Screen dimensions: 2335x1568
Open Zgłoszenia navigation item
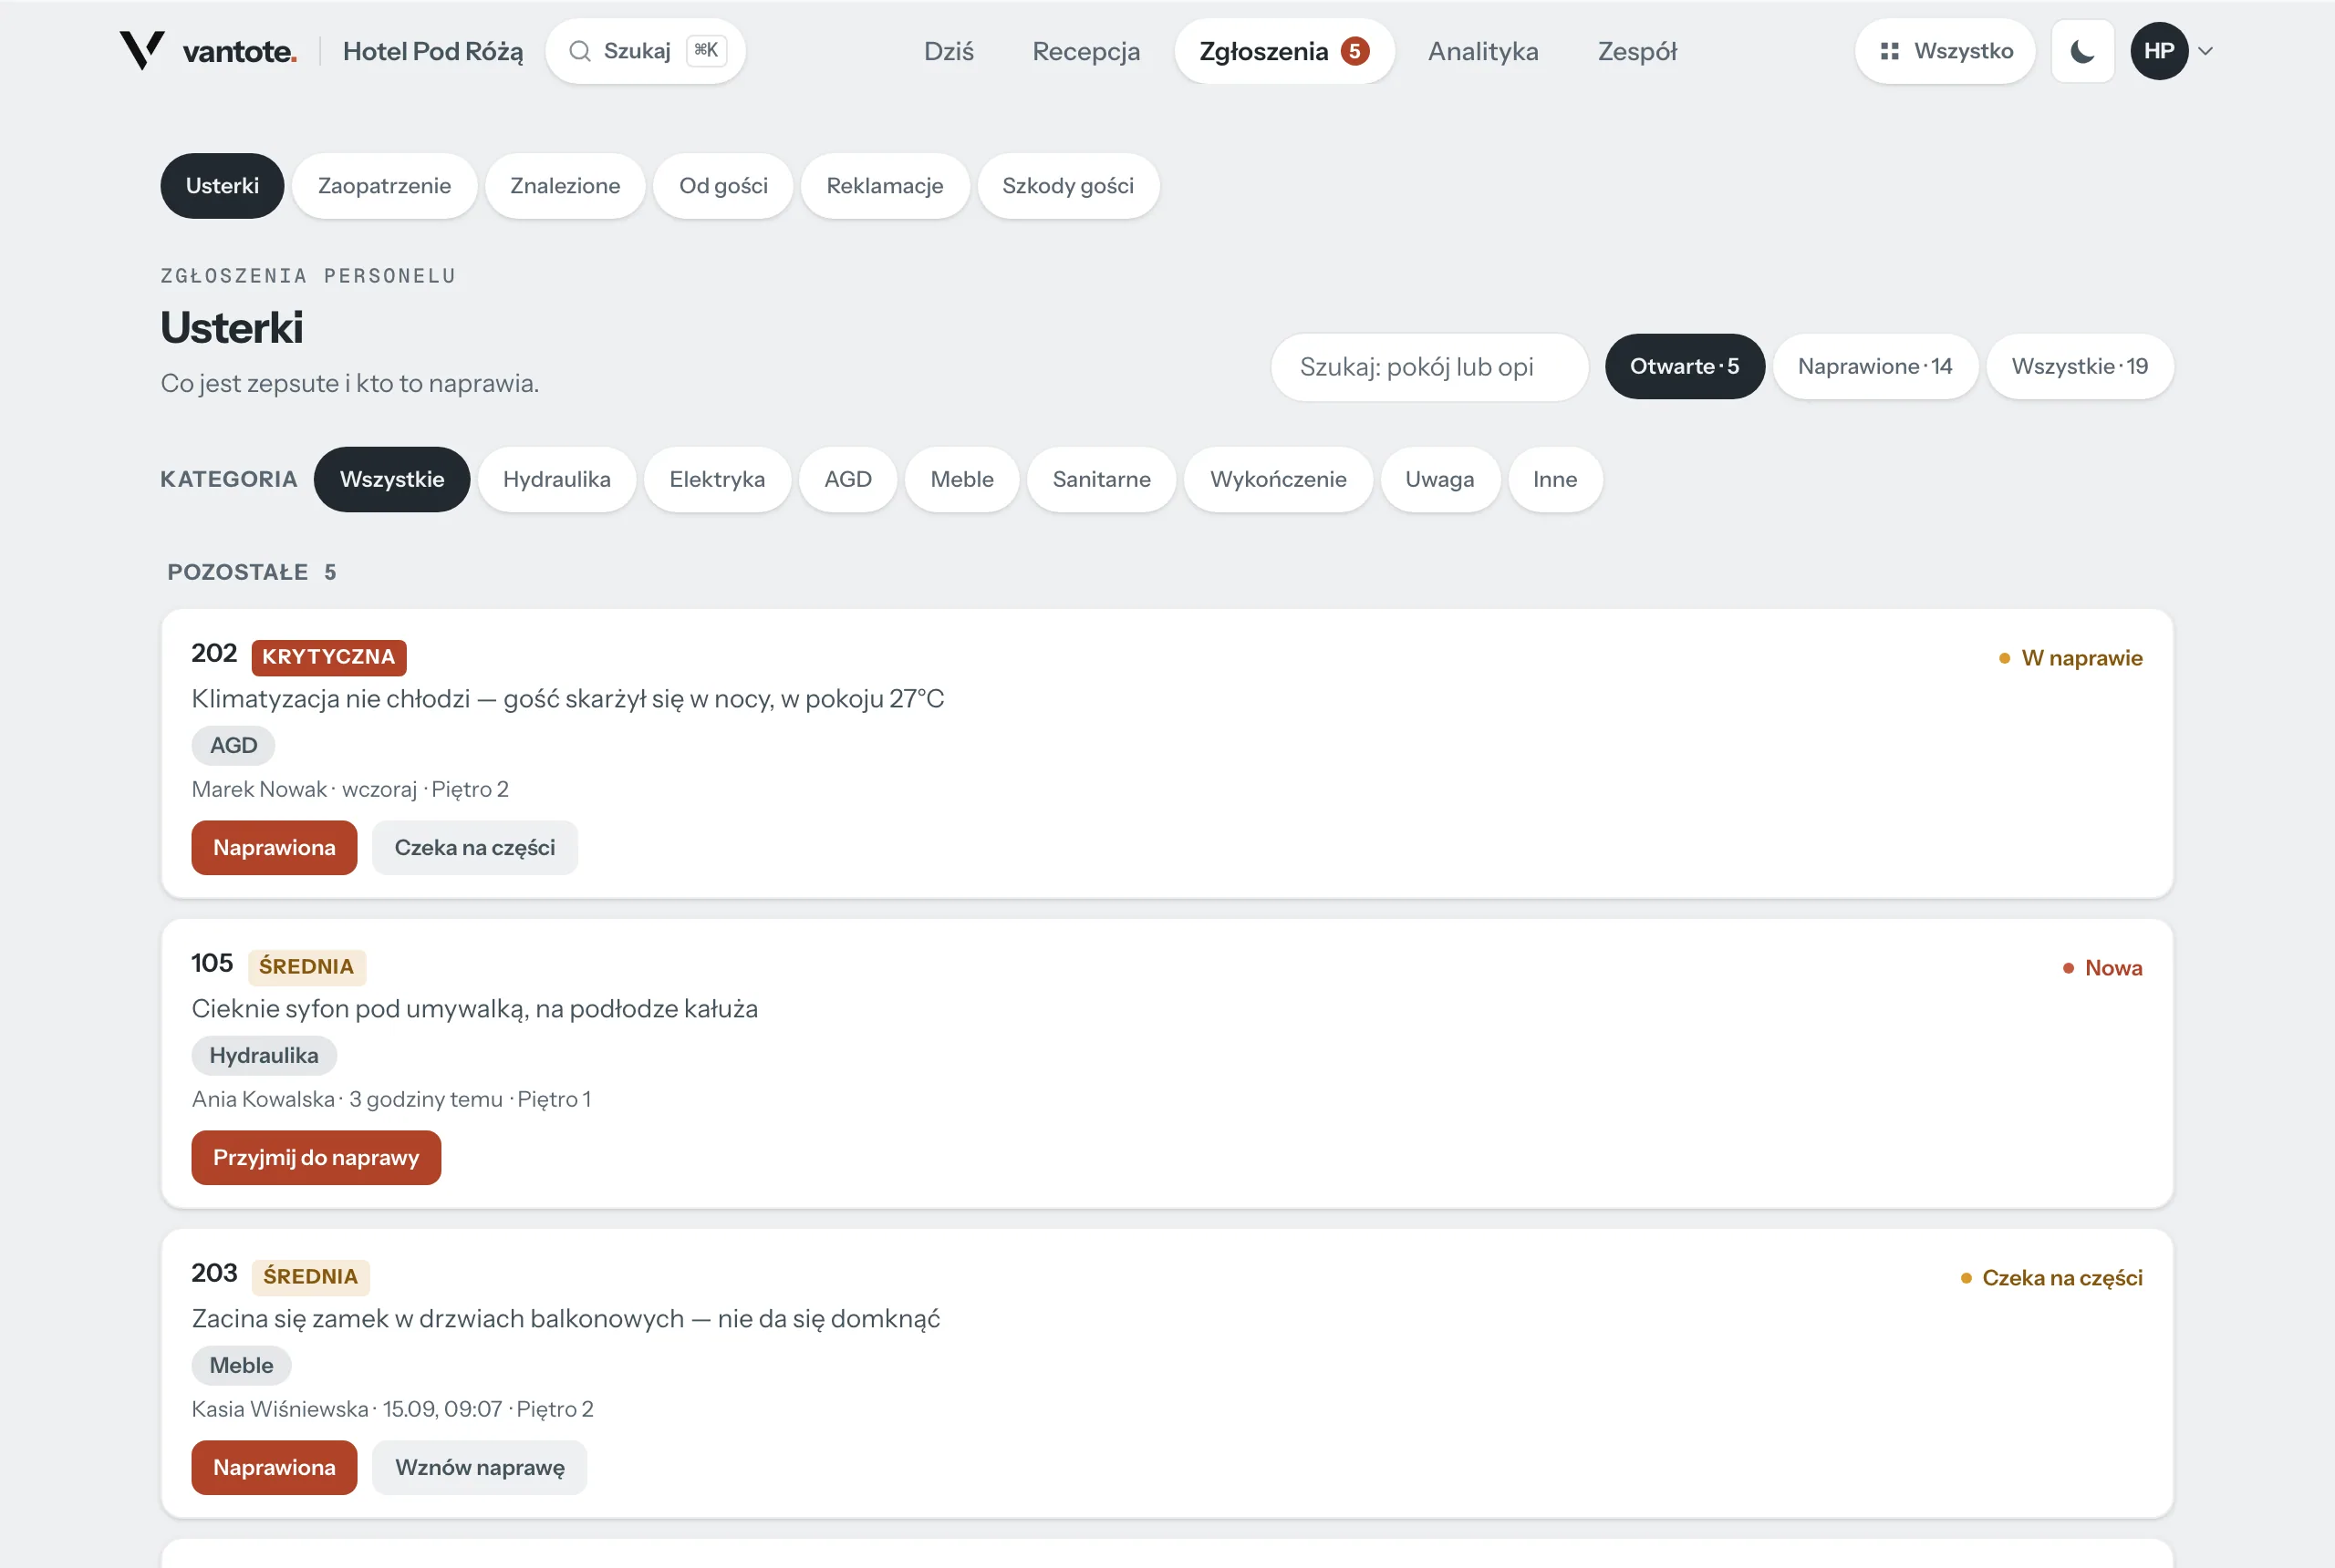click(1283, 51)
